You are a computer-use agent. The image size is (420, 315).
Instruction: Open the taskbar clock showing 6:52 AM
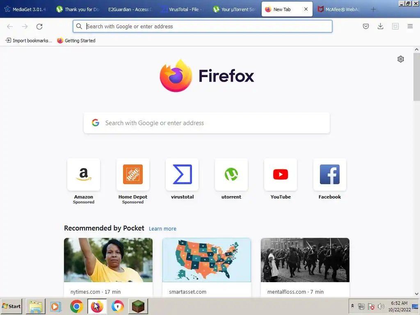coord(399,306)
